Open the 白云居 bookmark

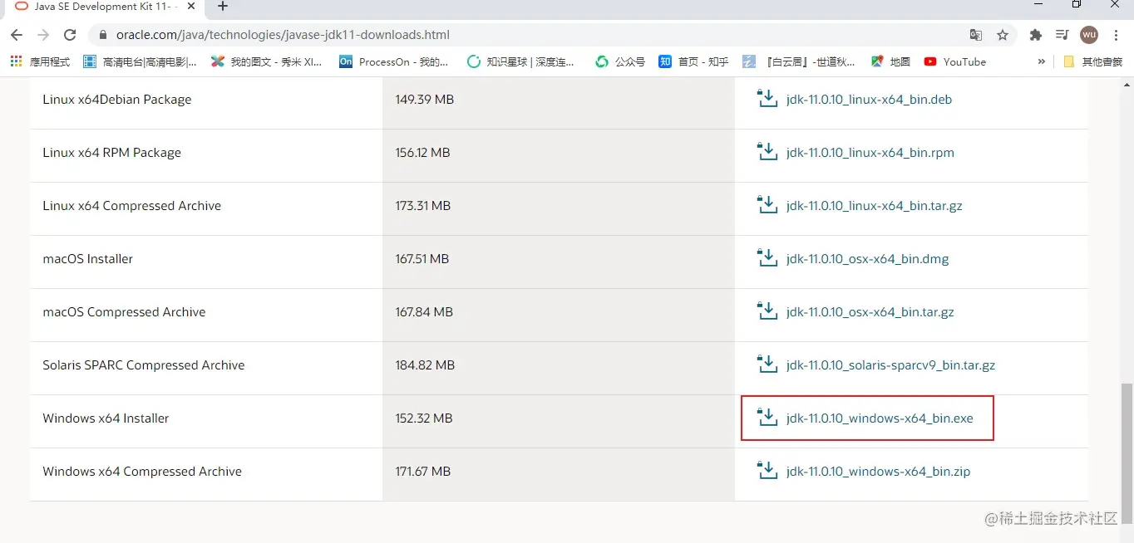click(x=798, y=61)
